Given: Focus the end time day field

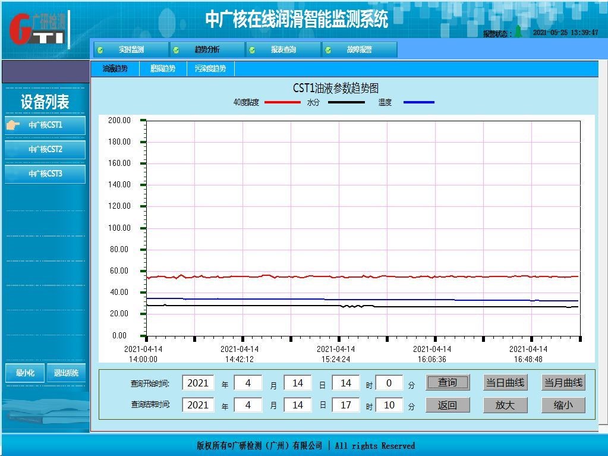Looking at the screenshot, I should pyautogui.click(x=297, y=405).
